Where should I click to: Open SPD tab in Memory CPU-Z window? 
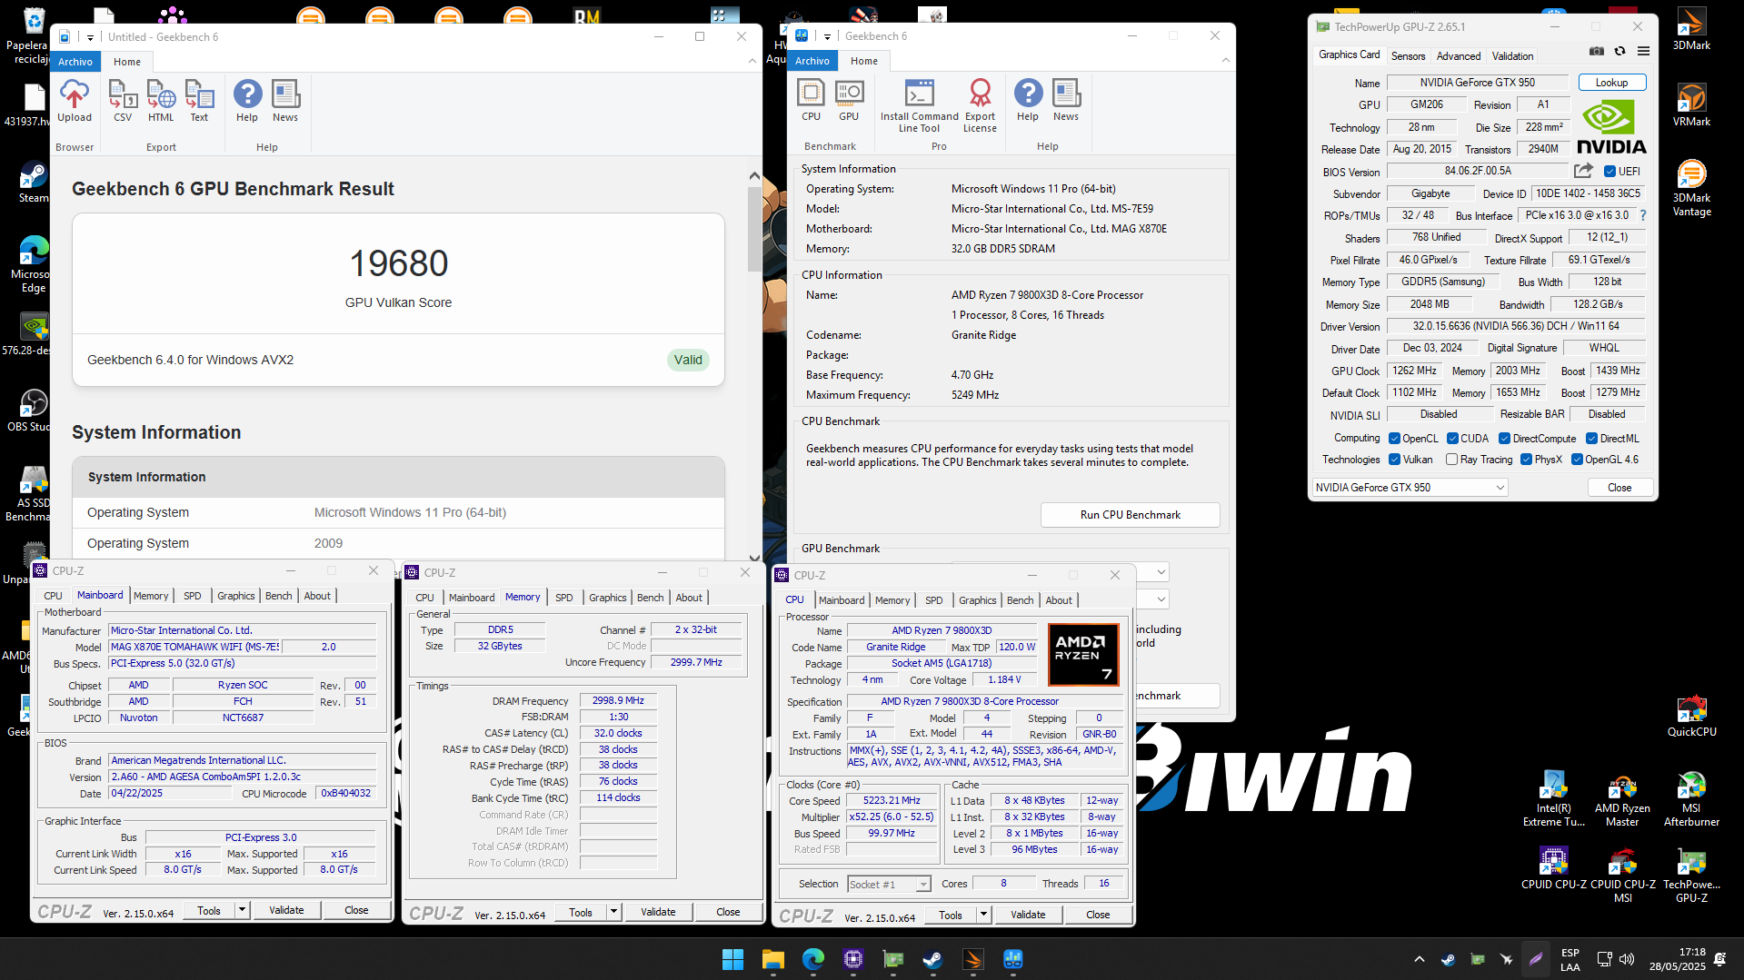click(x=563, y=598)
